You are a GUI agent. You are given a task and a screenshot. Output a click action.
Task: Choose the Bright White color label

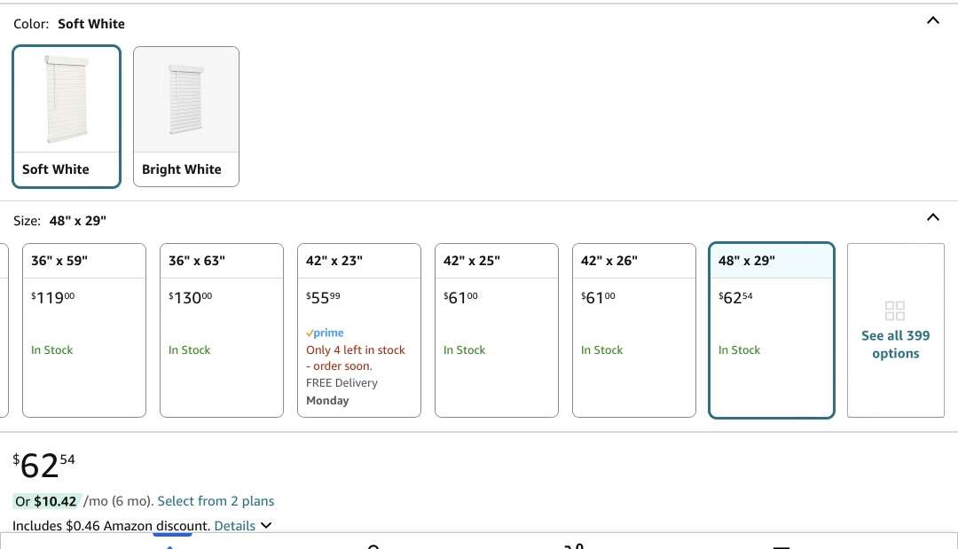click(182, 169)
